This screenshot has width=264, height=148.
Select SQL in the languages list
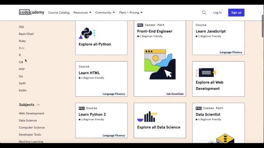click(x=21, y=27)
